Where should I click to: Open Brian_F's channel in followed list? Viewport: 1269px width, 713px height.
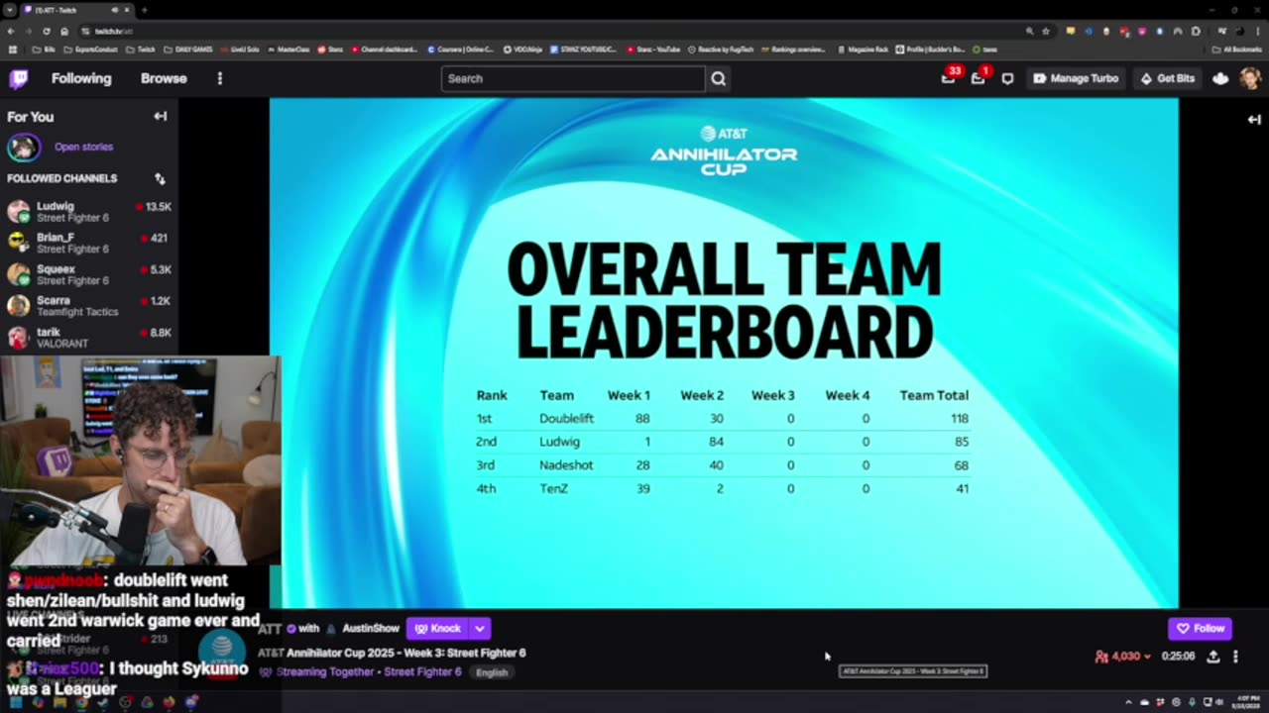[89, 244]
